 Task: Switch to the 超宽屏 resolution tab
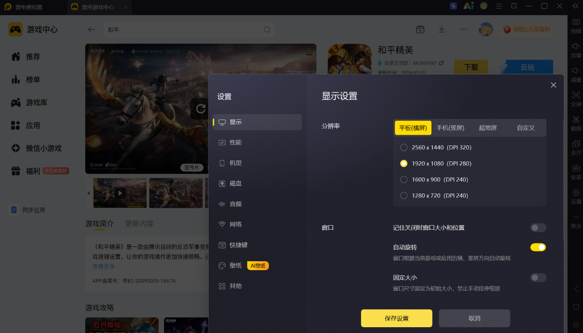pos(488,128)
